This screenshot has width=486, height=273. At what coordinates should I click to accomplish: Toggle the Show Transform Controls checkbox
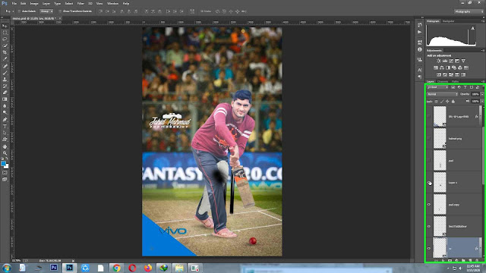point(60,11)
